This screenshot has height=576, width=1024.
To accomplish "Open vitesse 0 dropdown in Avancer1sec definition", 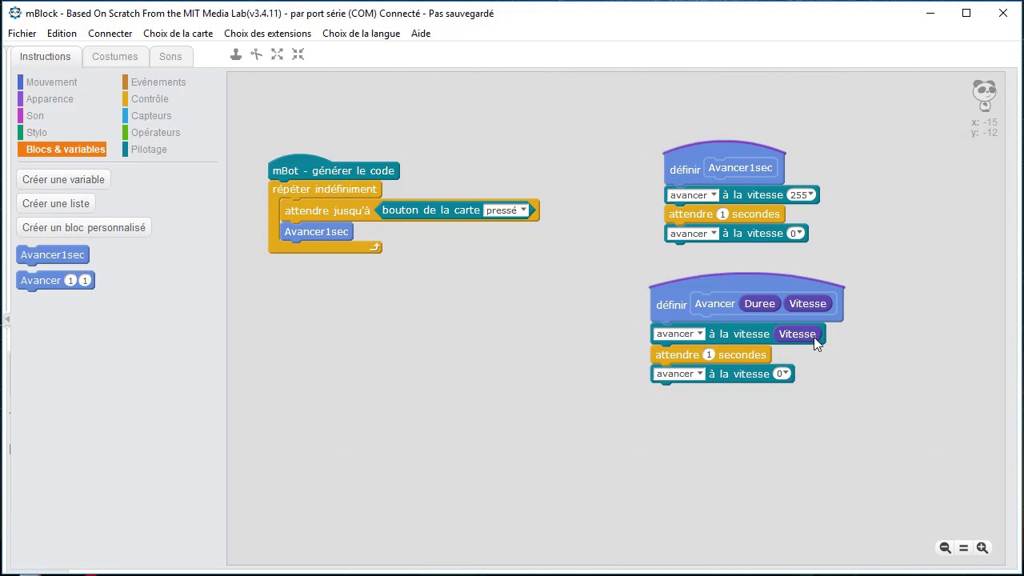I will tap(795, 234).
